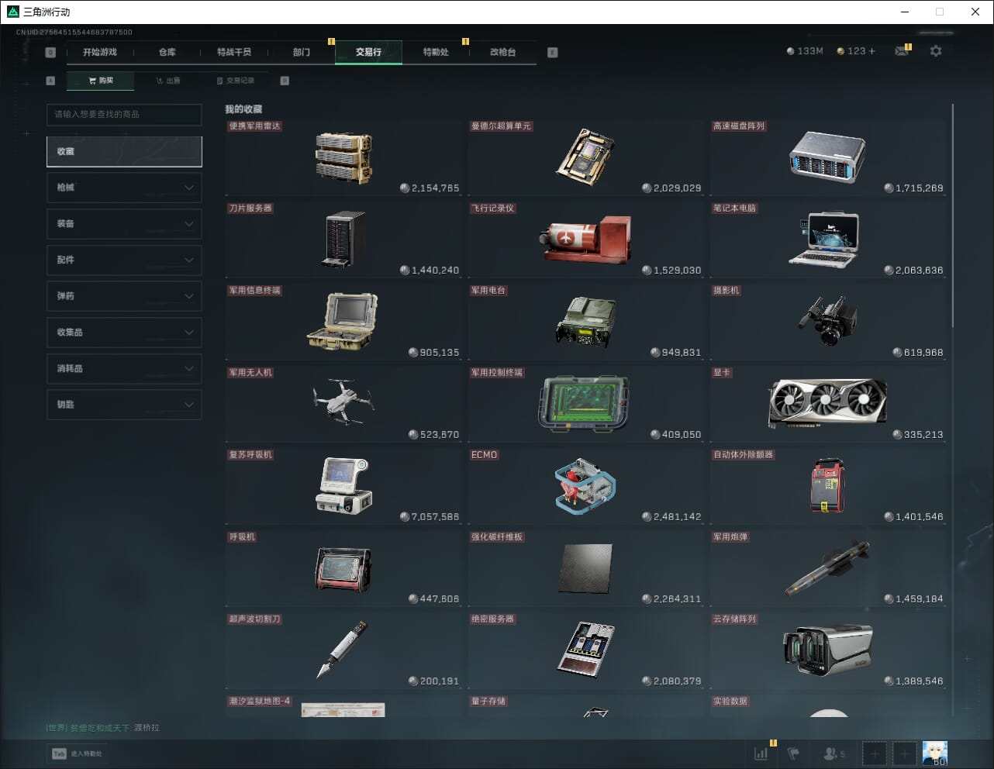Viewport: 994px width, 769px height.
Task: Expand the 收集品 category dropdown
Action: 124,333
